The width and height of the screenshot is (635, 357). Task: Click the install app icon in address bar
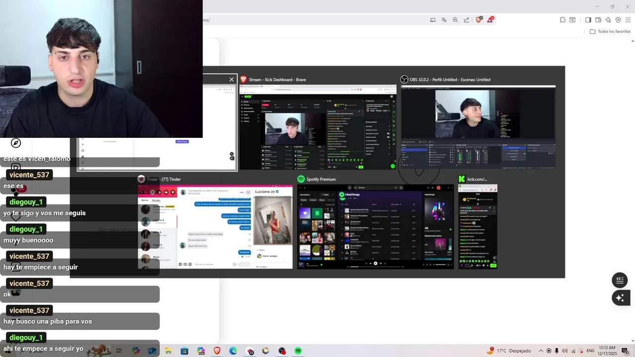pos(433,20)
